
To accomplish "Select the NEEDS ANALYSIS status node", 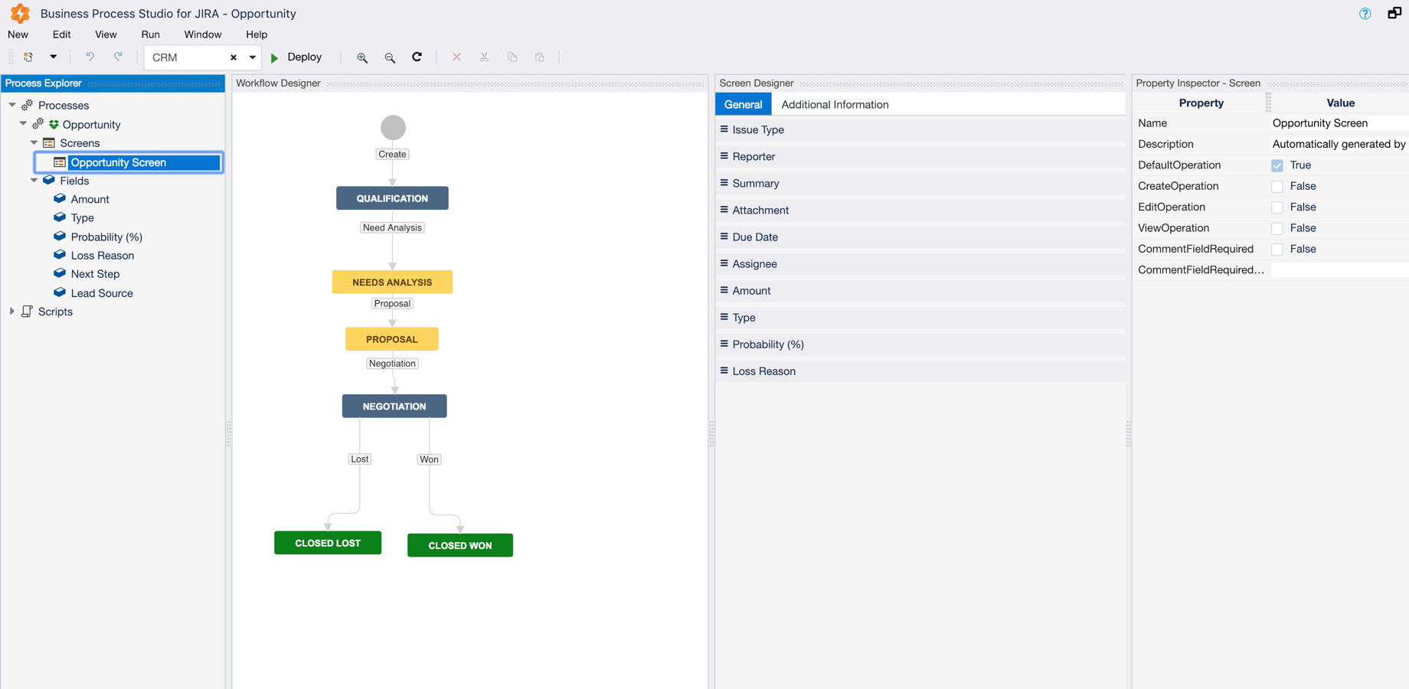I will [x=392, y=282].
